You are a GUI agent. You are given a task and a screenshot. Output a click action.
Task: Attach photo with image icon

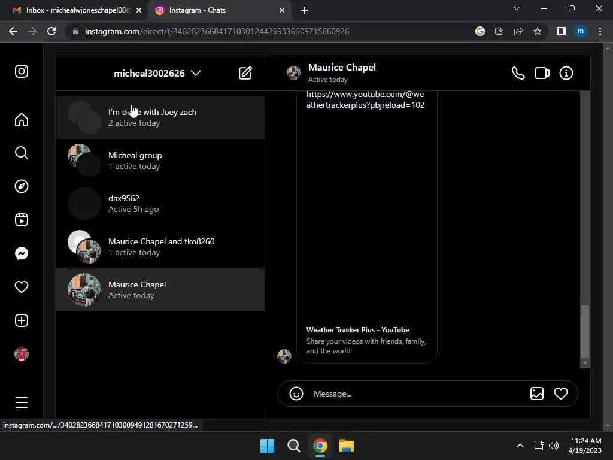tap(537, 394)
